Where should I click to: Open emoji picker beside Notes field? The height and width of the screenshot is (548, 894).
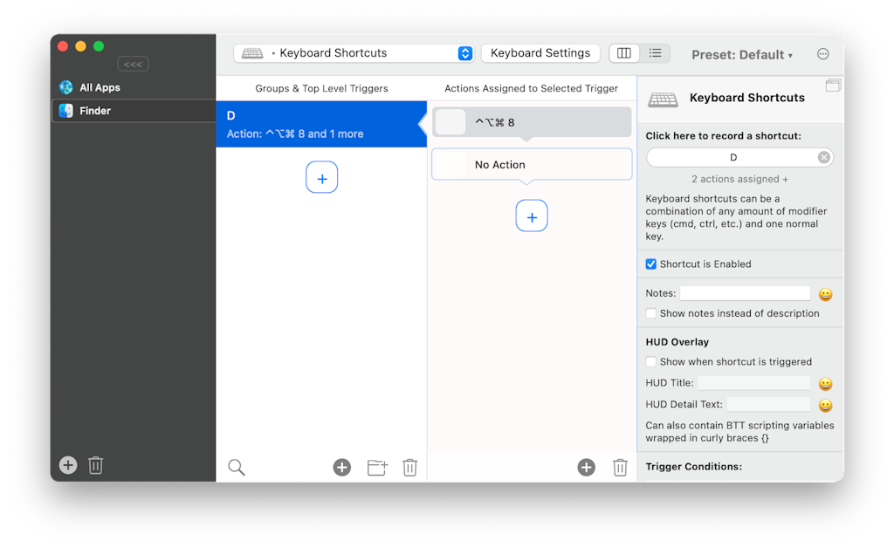tap(824, 294)
